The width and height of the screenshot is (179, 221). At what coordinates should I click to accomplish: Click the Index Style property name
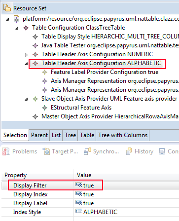click(x=27, y=212)
